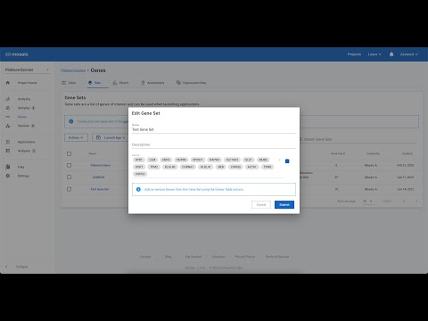Click the info icon in gene sets banner
The width and height of the screenshot is (428, 321).
pos(71,121)
